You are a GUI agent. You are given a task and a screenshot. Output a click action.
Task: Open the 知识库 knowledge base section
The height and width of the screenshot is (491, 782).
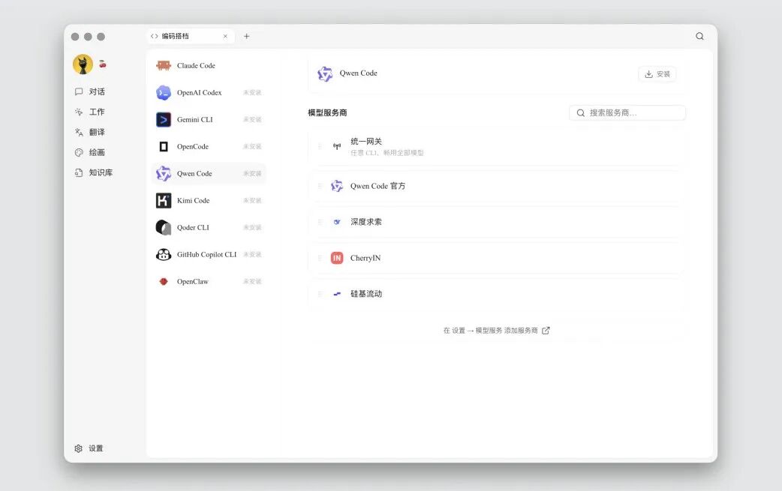[94, 172]
